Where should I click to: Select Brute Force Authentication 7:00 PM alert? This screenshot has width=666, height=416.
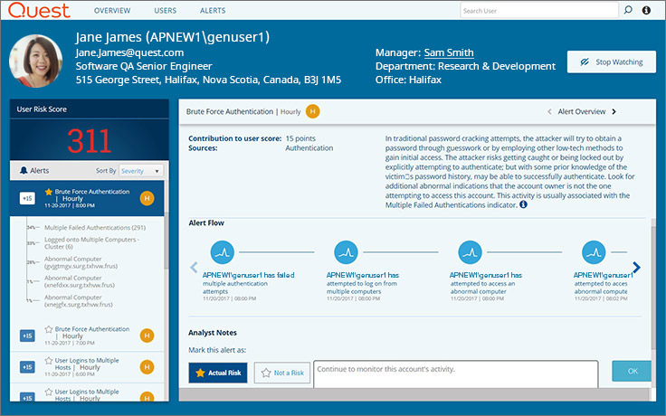[87, 336]
